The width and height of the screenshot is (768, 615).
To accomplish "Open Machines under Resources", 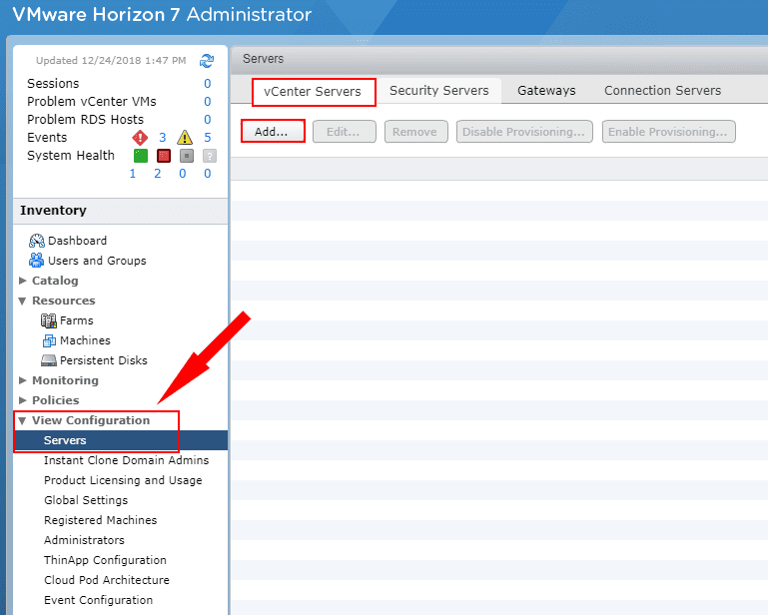I will pyautogui.click(x=85, y=340).
